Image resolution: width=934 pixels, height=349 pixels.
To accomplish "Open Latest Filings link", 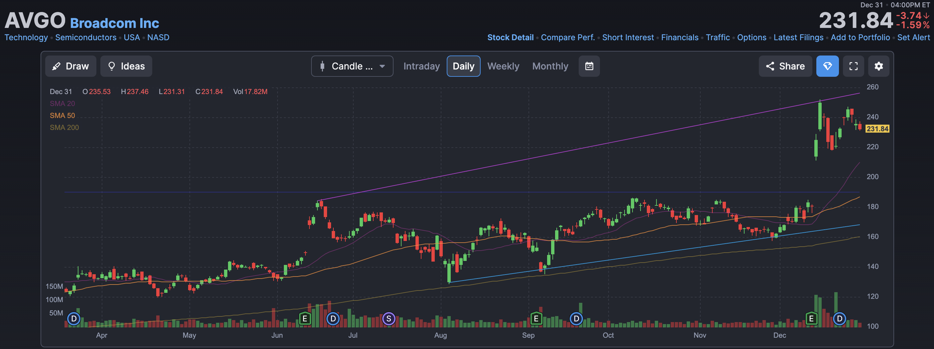I will click(x=798, y=37).
